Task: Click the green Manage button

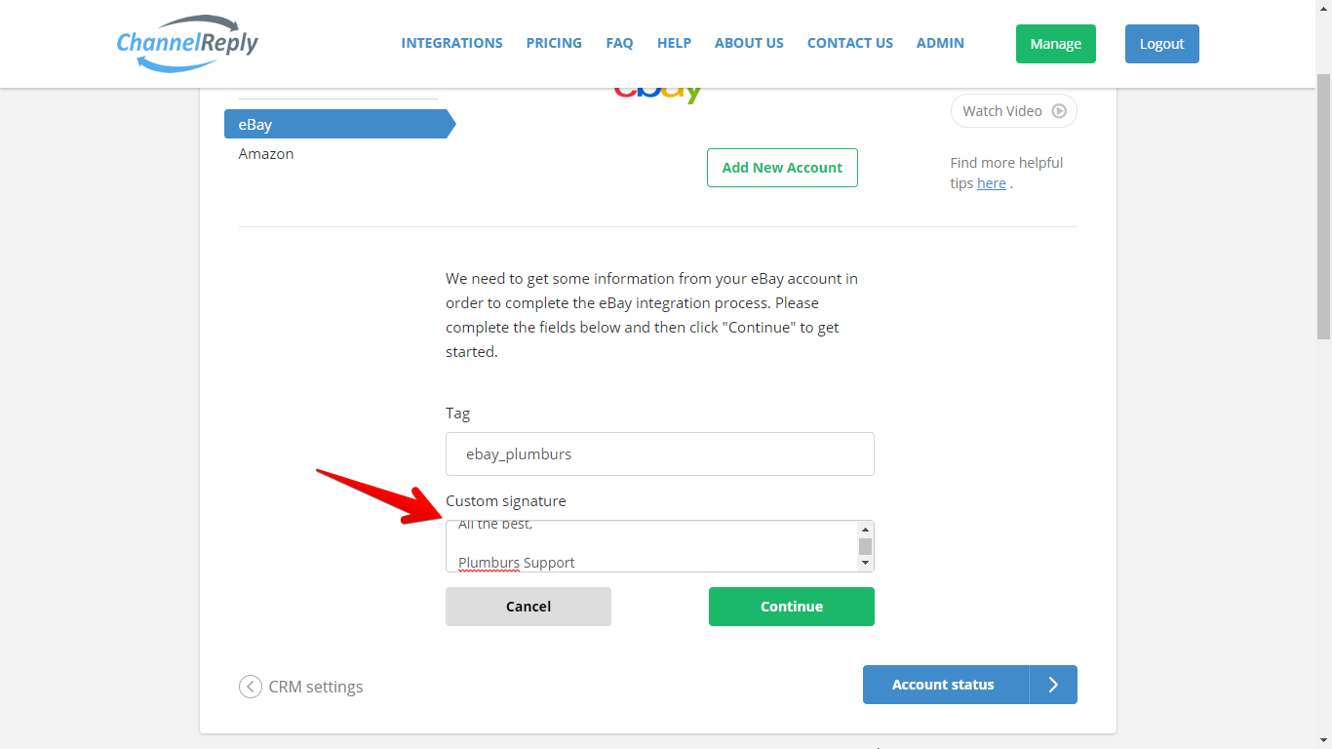Action: coord(1056,44)
